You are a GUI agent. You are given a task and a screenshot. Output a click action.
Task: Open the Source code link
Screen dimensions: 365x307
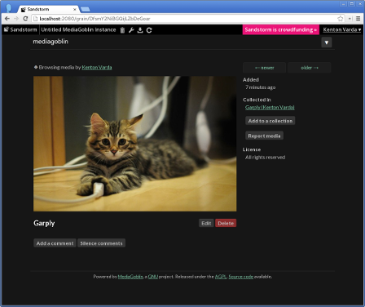click(x=241, y=277)
